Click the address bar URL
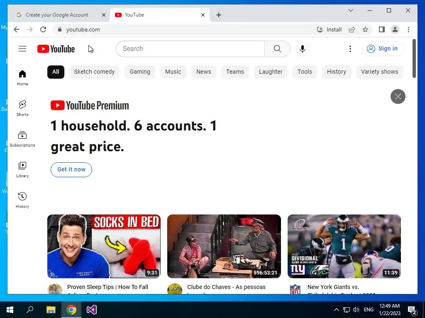Image resolution: width=425 pixels, height=318 pixels. coord(83,29)
